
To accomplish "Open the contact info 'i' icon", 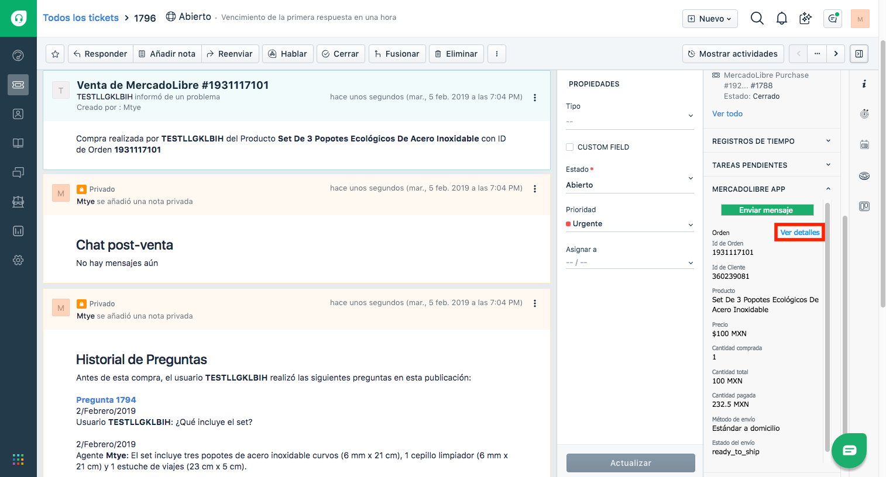I will (x=864, y=84).
